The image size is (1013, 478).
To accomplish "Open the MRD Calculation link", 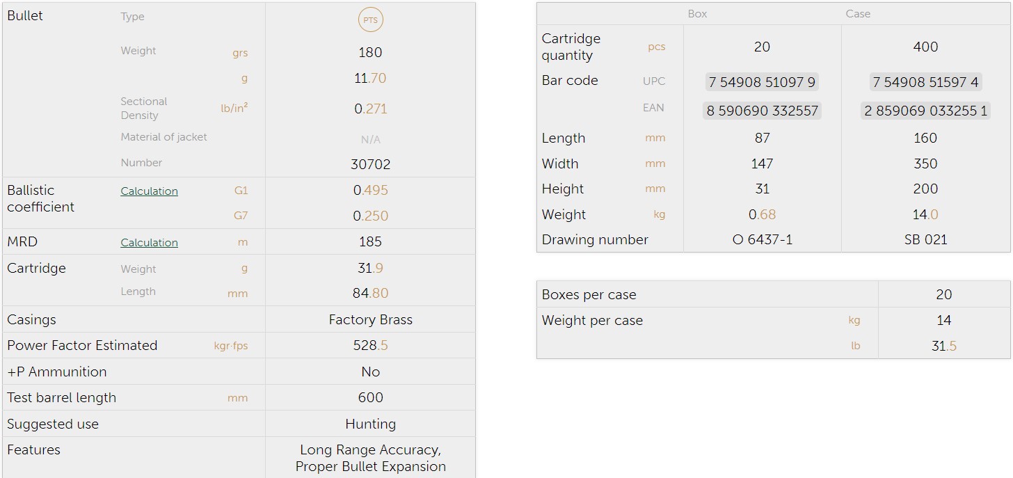I will tap(149, 243).
